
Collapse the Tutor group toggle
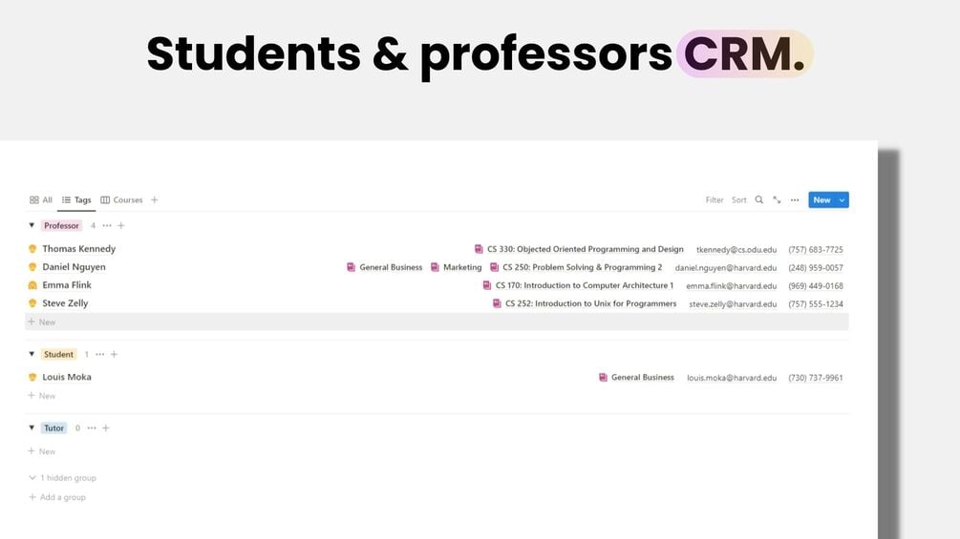point(32,428)
